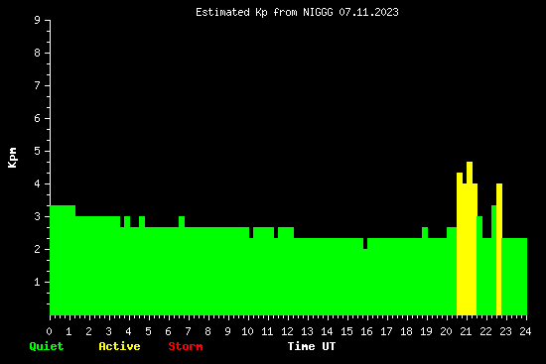Click the red 'Storm' legend label
546x364 pixels.
coord(186,346)
